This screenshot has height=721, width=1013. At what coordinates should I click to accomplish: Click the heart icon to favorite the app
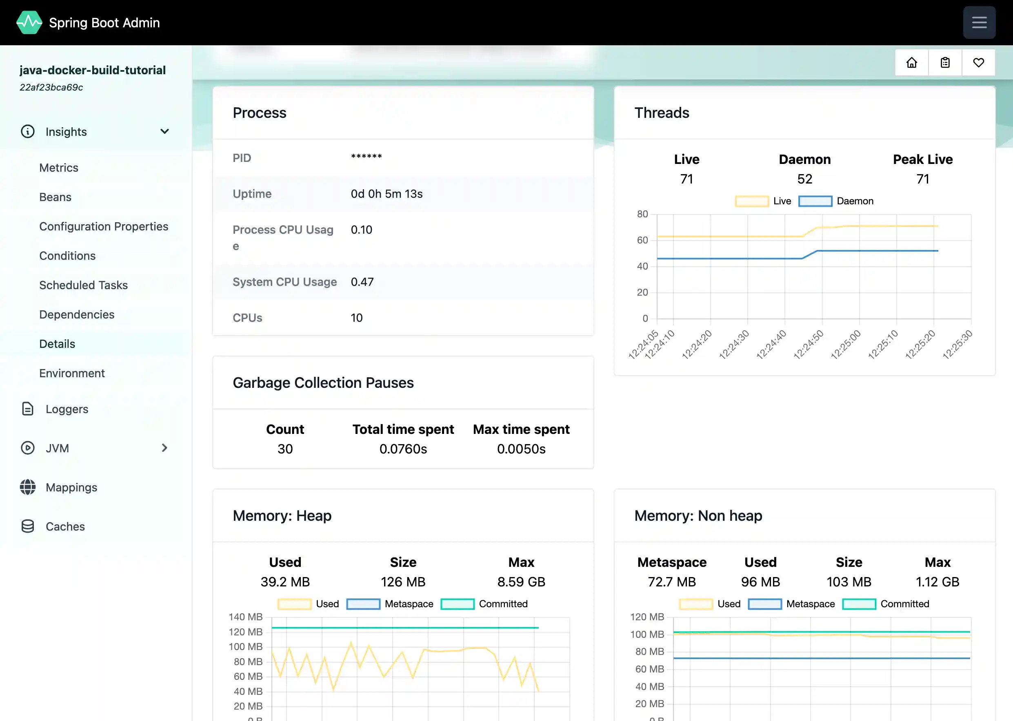click(978, 62)
